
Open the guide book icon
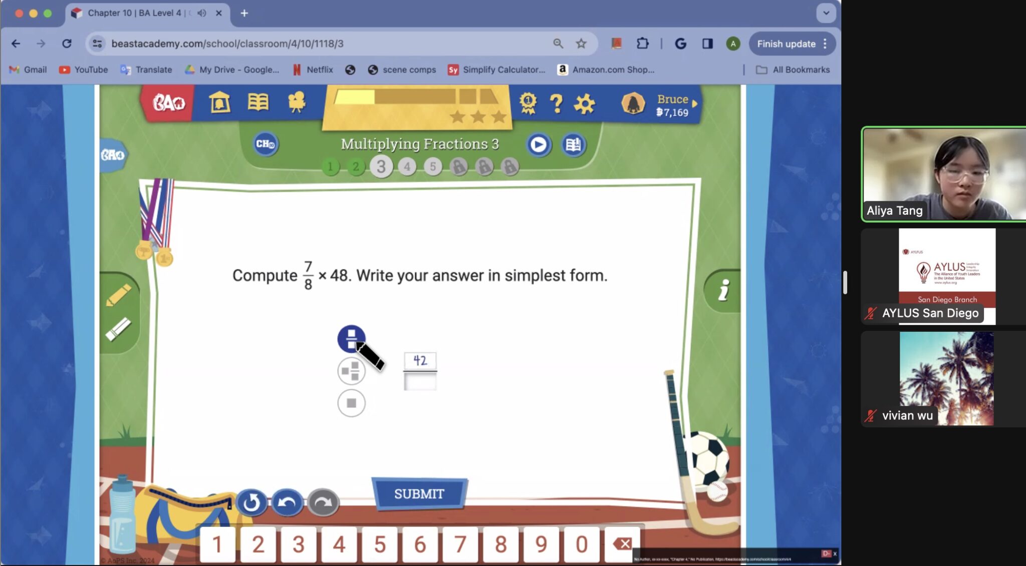258,102
